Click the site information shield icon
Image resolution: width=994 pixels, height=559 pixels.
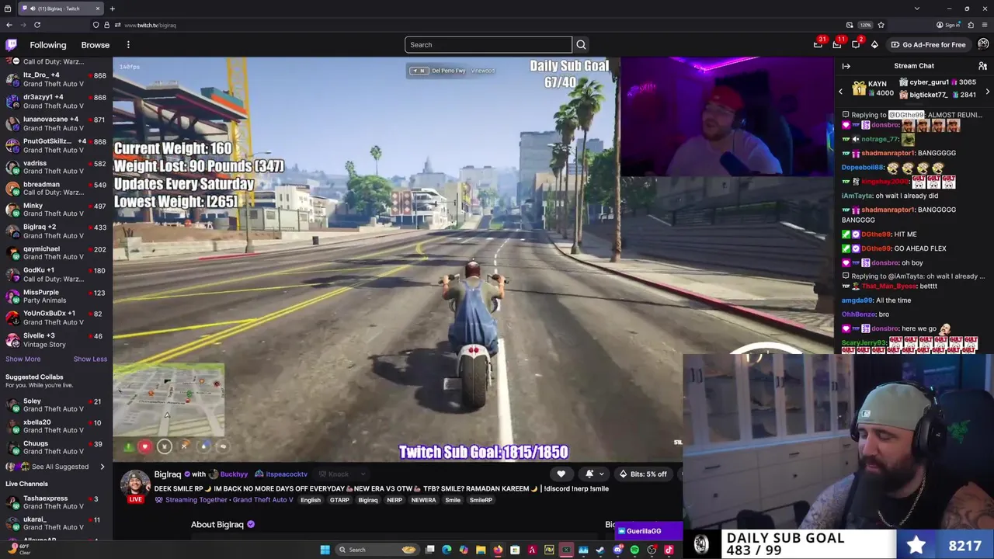click(x=96, y=25)
